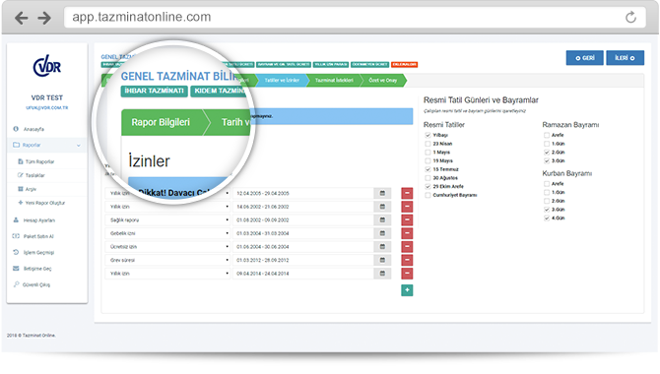
Task: Go back using browser back arrow
Action: [21, 18]
